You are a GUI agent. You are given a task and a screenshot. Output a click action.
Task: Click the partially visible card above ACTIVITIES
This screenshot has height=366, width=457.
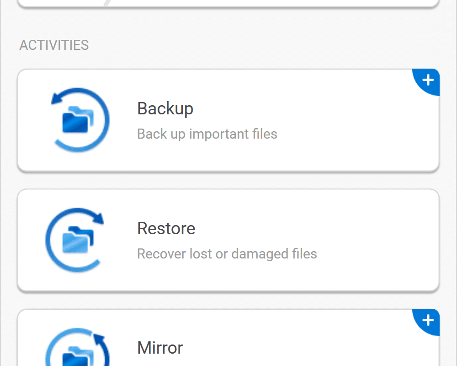click(x=228, y=3)
